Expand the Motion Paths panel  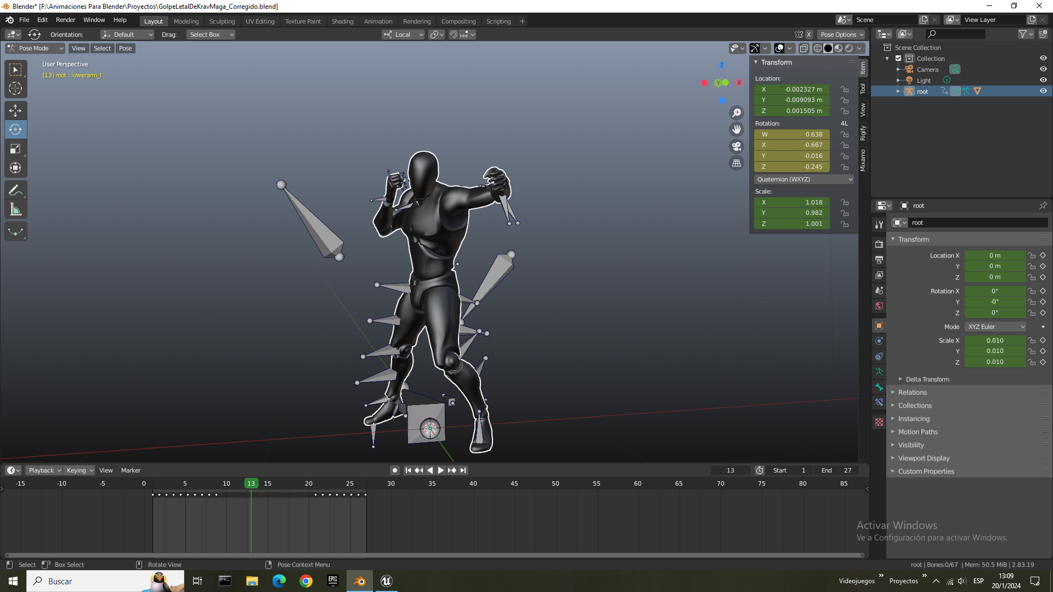click(918, 432)
